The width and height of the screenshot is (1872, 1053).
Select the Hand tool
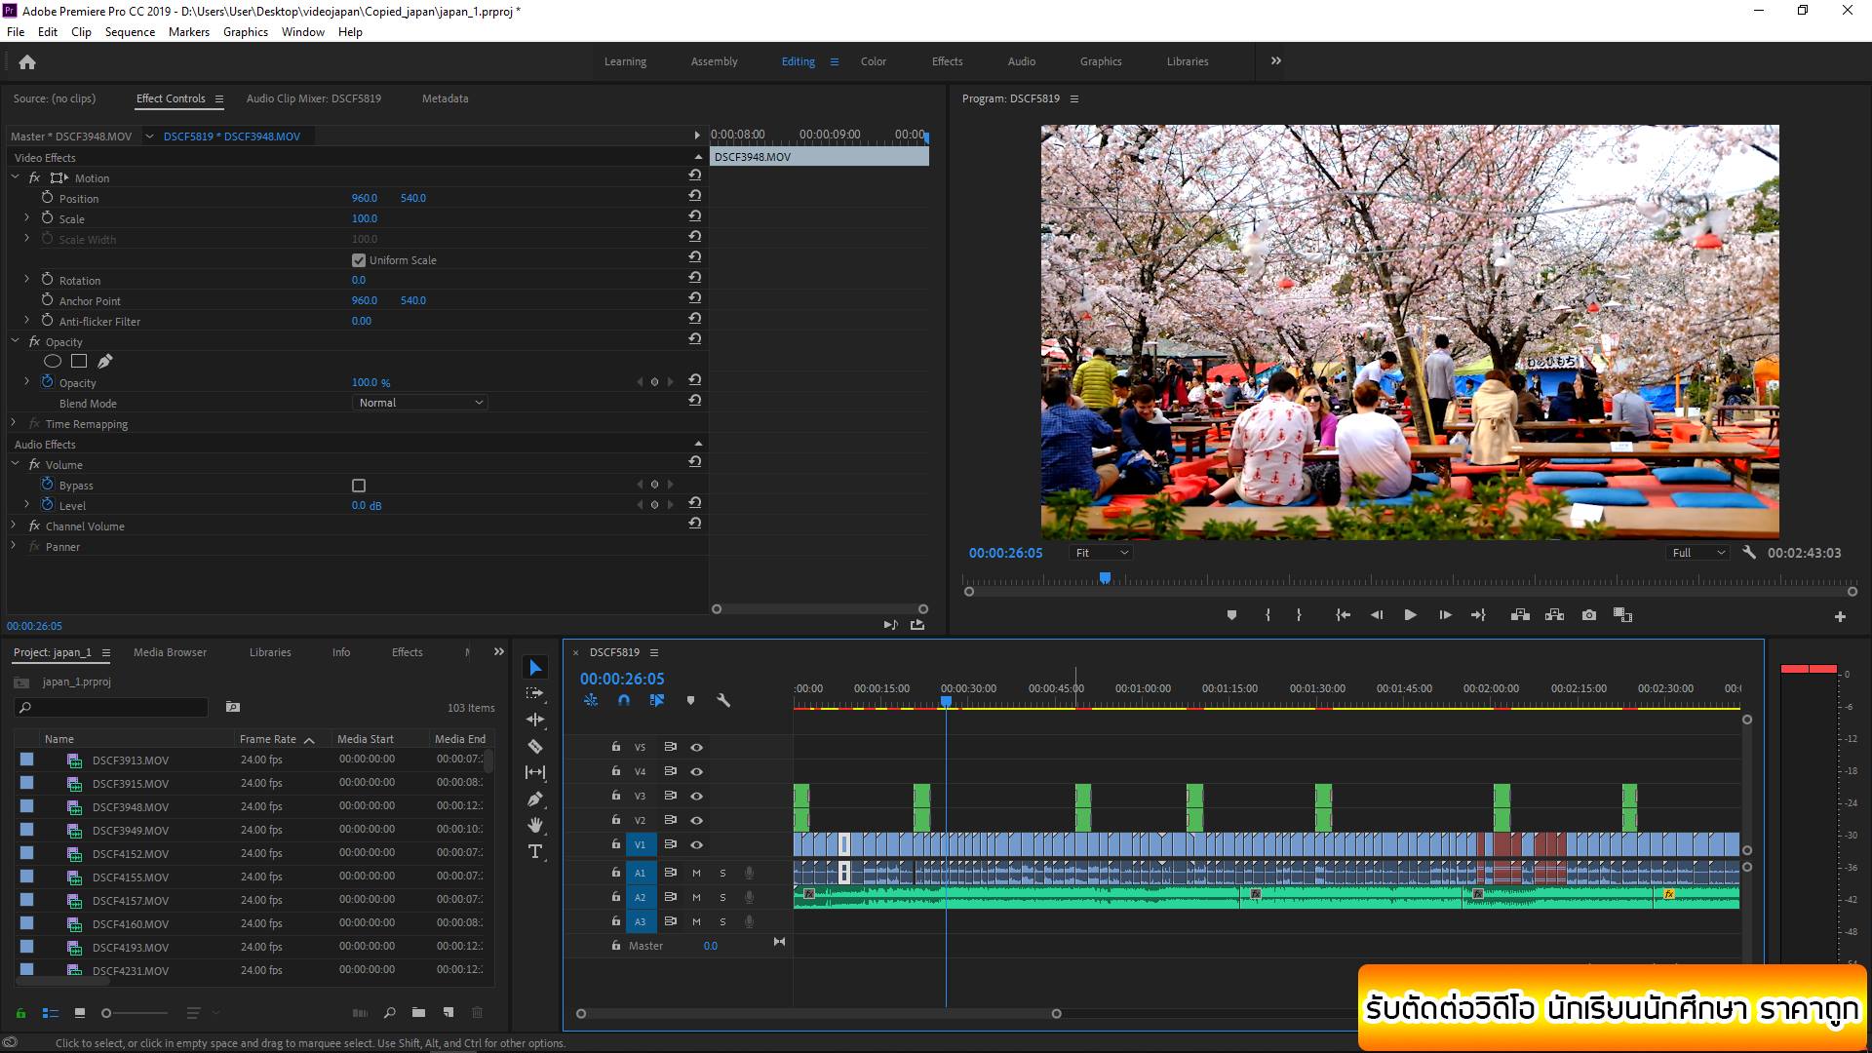click(534, 825)
